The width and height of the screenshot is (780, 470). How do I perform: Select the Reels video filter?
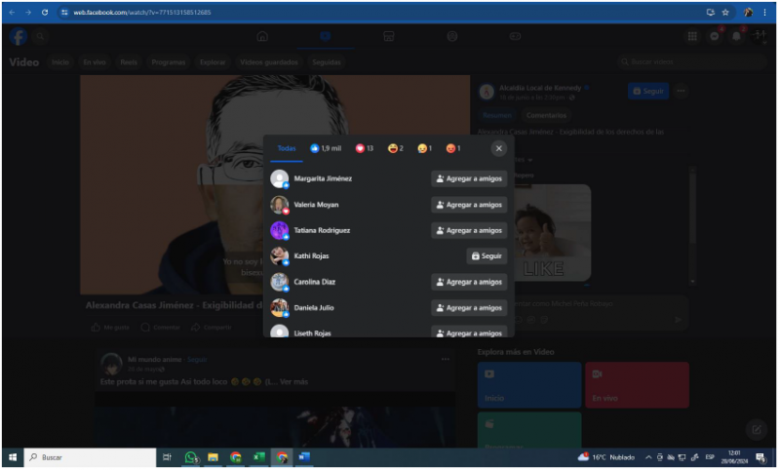pyautogui.click(x=129, y=62)
